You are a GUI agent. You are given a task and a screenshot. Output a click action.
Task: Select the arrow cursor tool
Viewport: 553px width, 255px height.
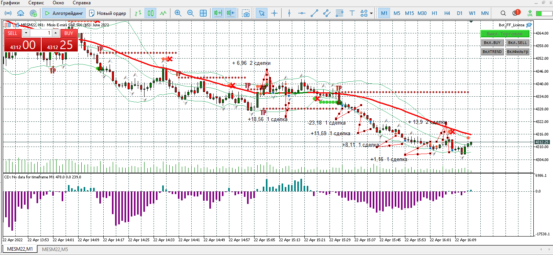261,13
